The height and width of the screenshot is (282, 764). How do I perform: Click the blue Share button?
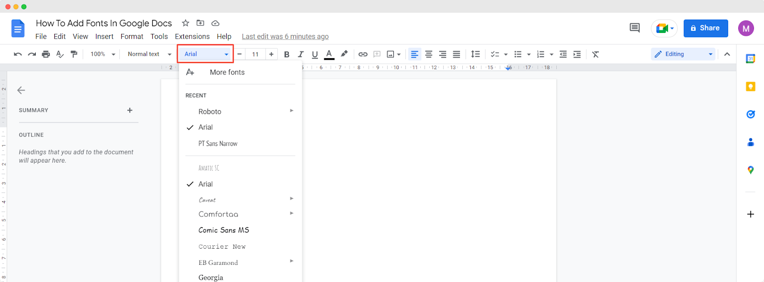click(706, 28)
